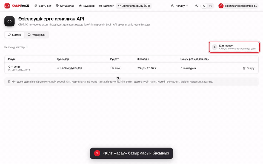This screenshot has height=164, width=263.
Task: Switch to the Нұсқаулық tab
Action: (x=36, y=35)
